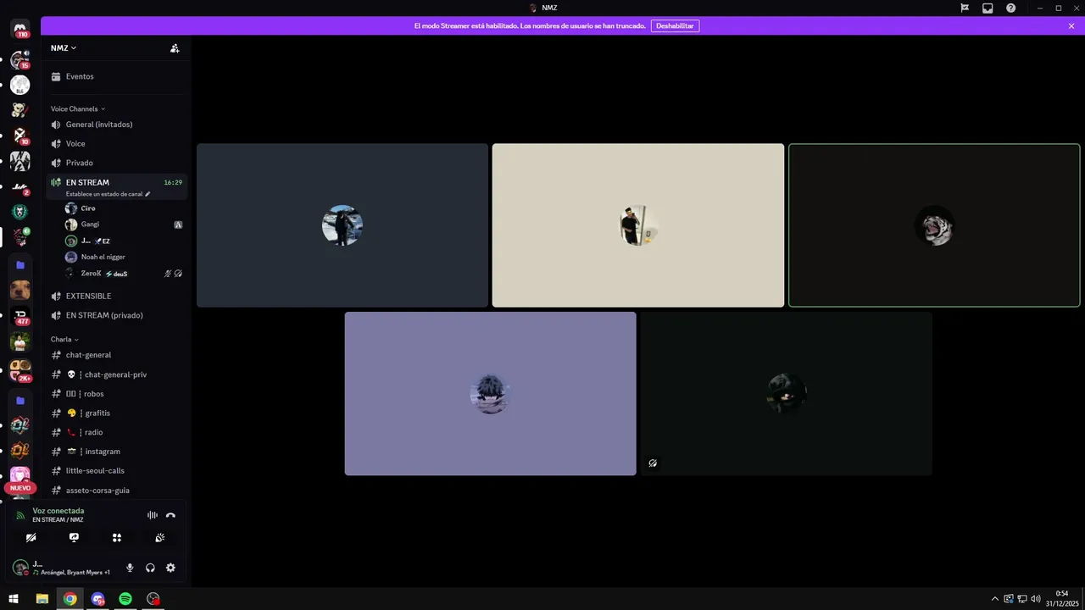Image resolution: width=1085 pixels, height=610 pixels.
Task: Launch an Activity with the shapes icon
Action: [x=117, y=537]
